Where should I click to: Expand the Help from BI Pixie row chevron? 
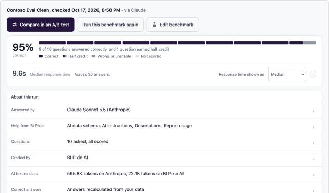tap(314, 127)
